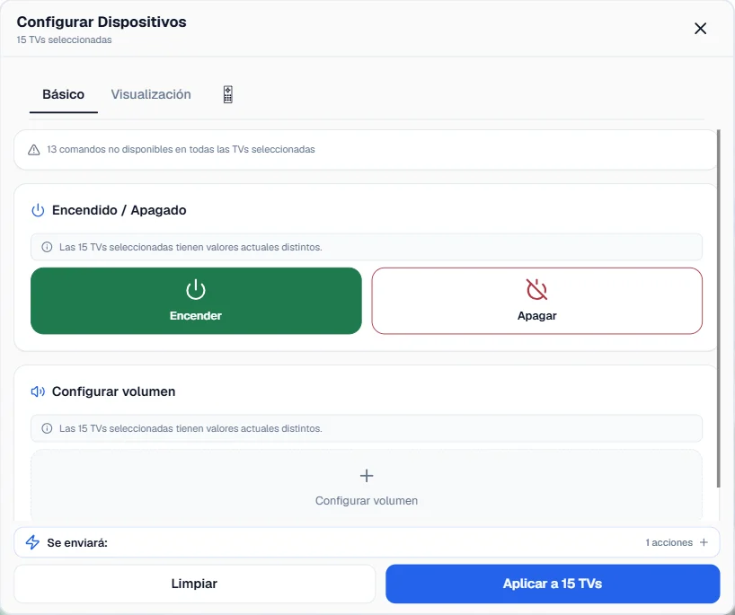Click the info icon in the volume section notice
The image size is (735, 615).
tap(47, 428)
